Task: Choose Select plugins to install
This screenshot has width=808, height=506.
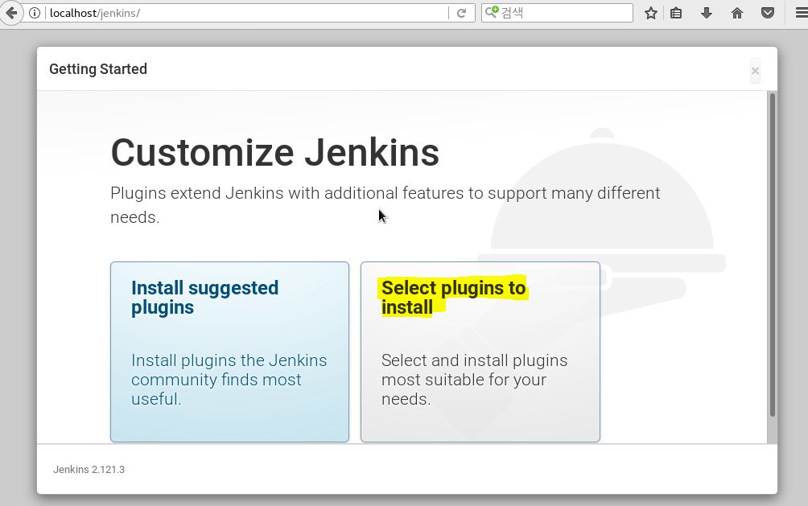Action: coord(480,352)
